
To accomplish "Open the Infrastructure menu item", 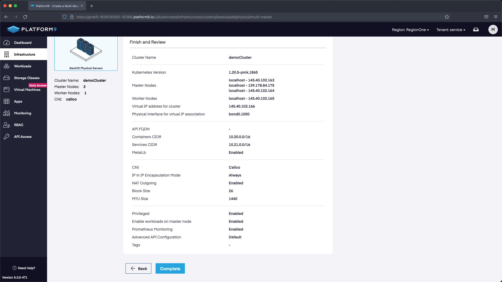I will [24, 54].
